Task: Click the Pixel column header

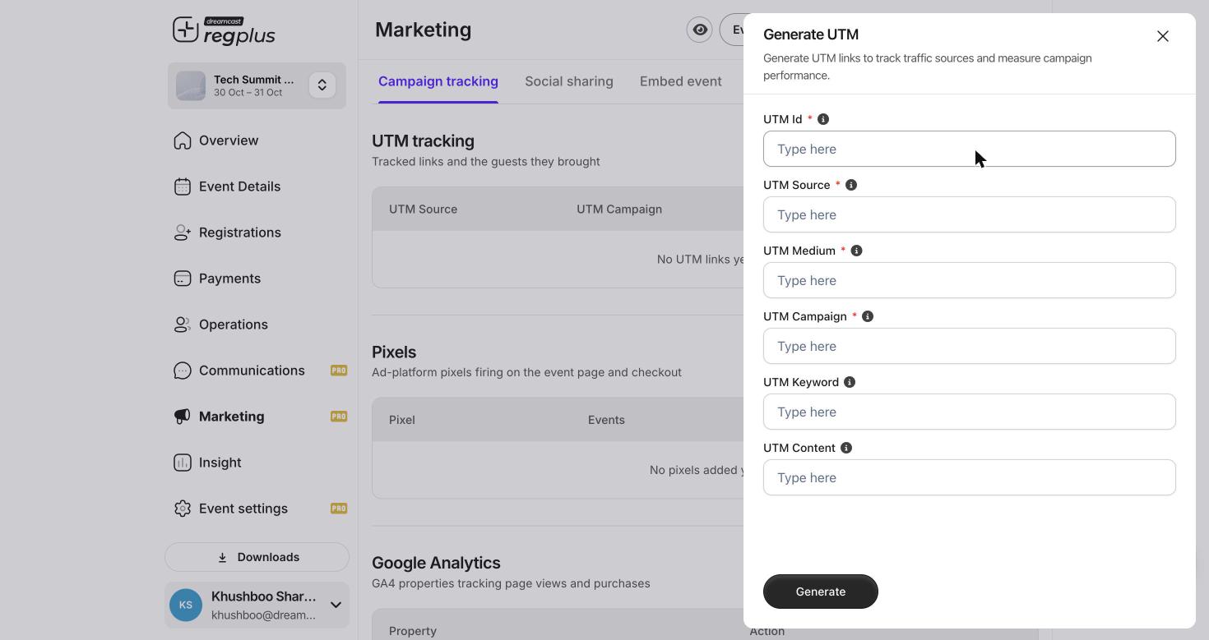Action: coord(402,420)
